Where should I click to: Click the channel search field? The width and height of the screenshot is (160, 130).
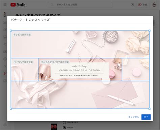click(x=80, y=5)
